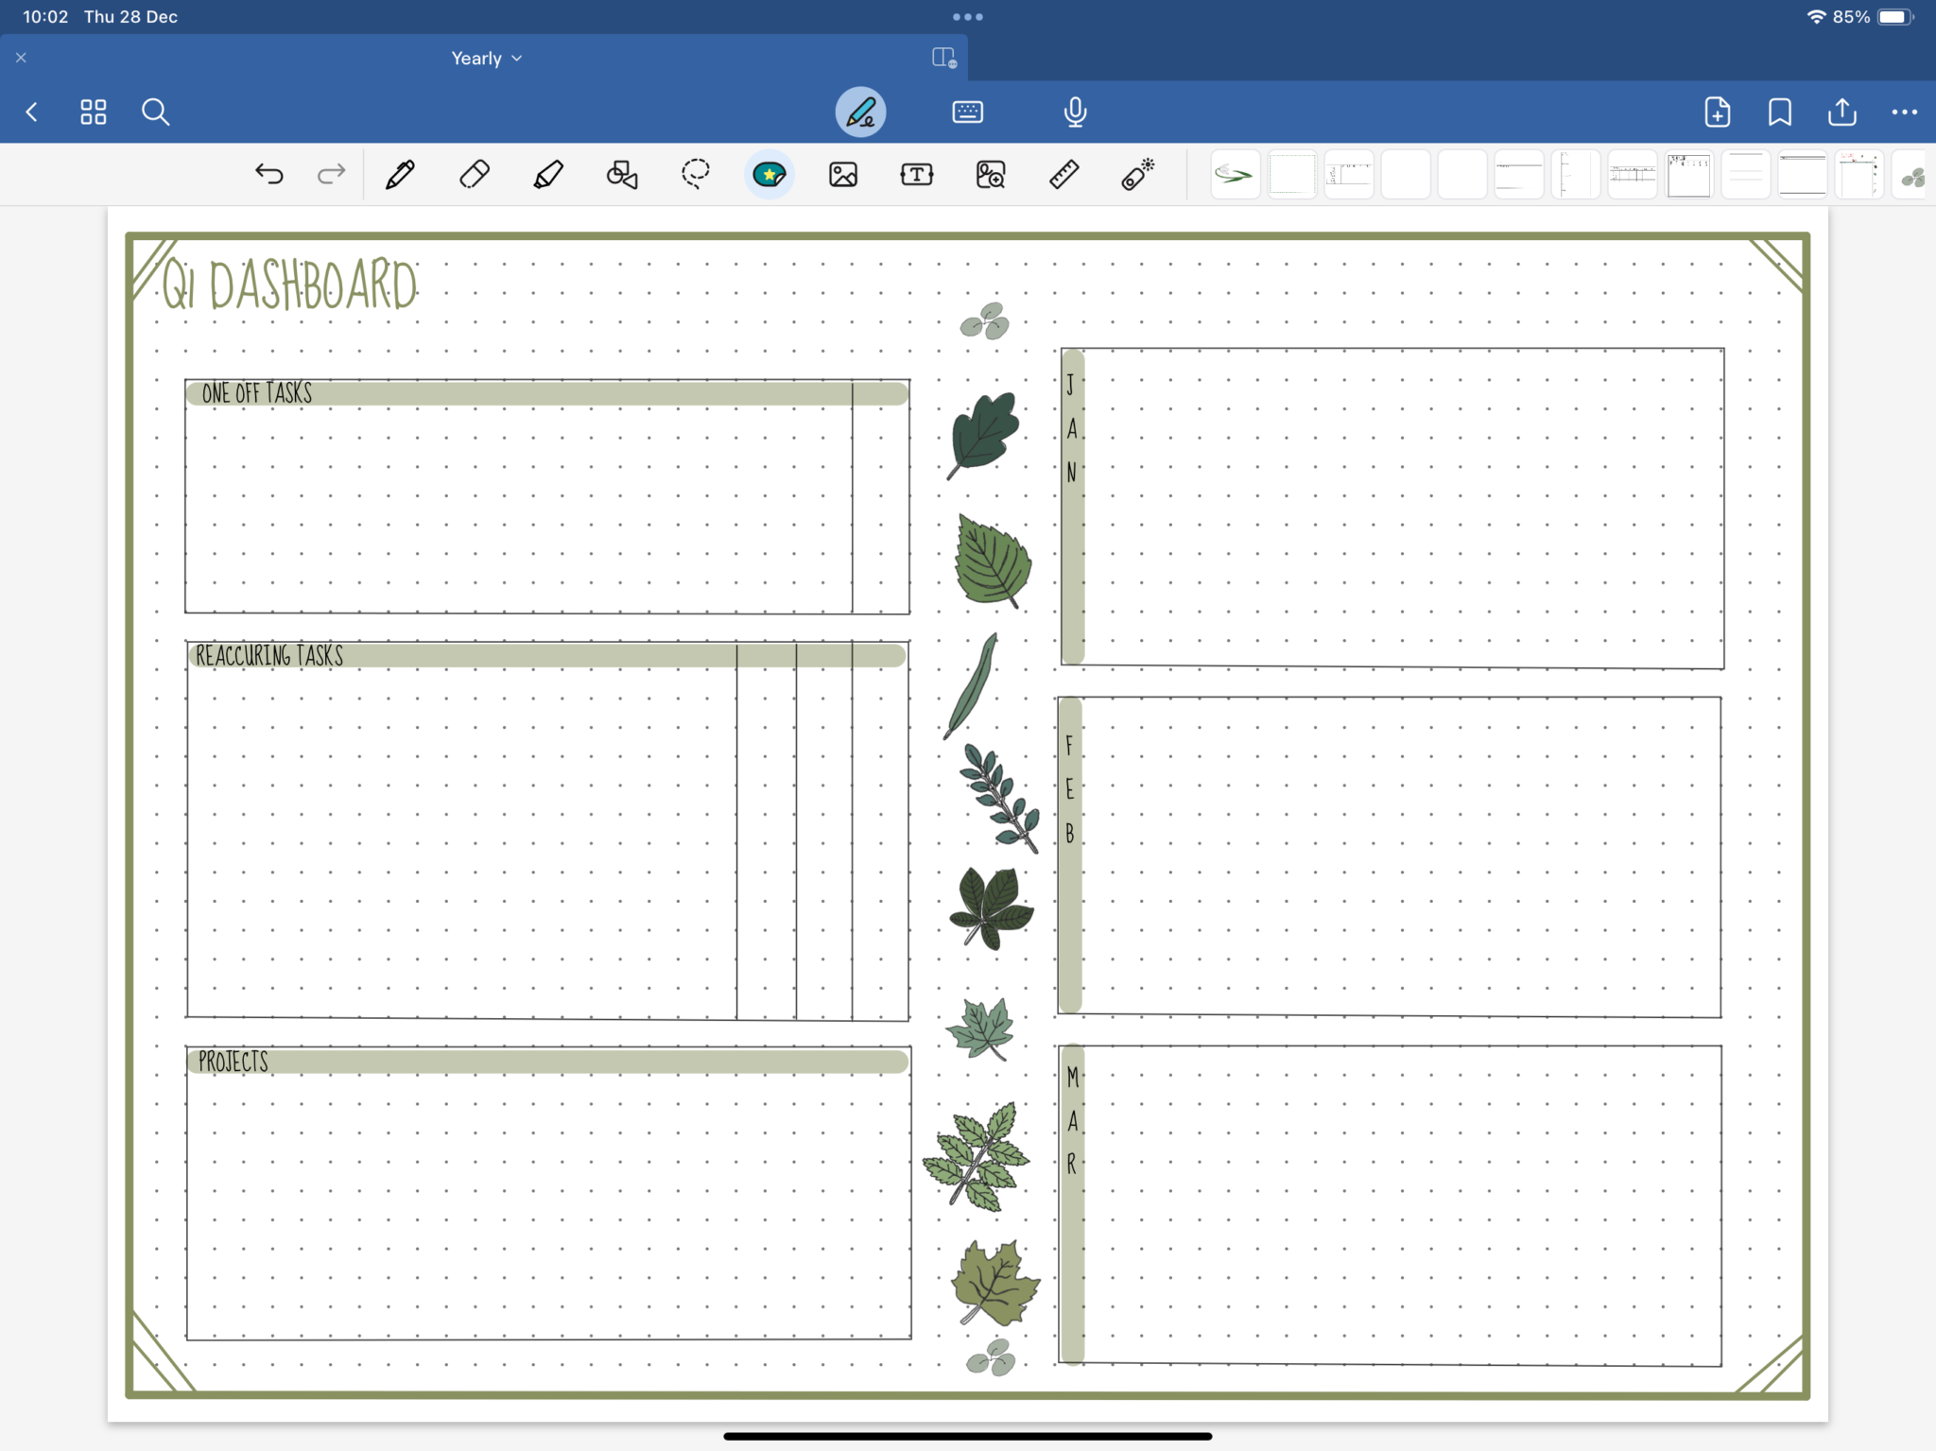Select the Pen tool
1936x1451 pixels.
(398, 174)
